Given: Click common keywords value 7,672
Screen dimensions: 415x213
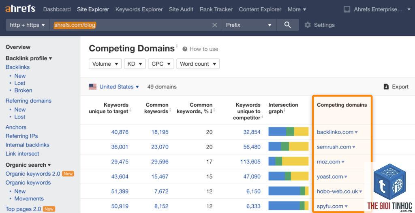Looking at the screenshot, I should (x=161, y=191).
